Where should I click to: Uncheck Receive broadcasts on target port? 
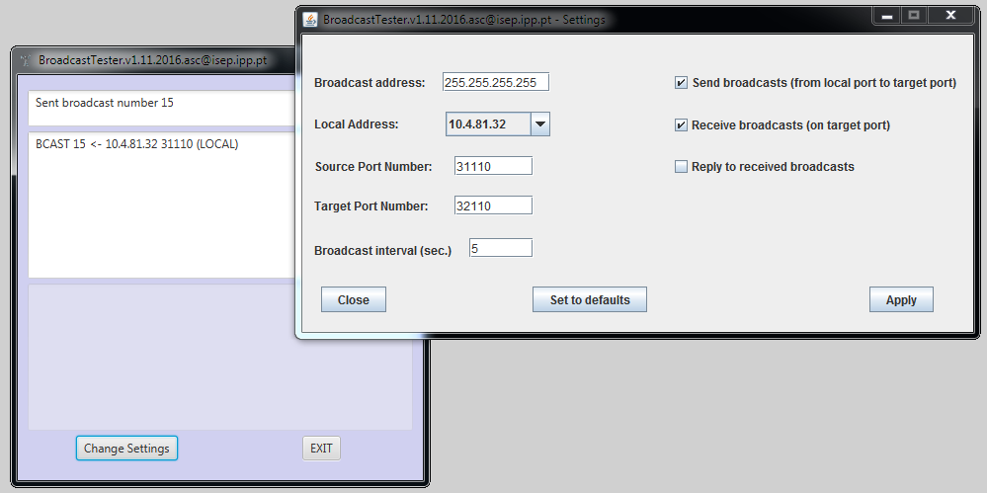tap(681, 125)
